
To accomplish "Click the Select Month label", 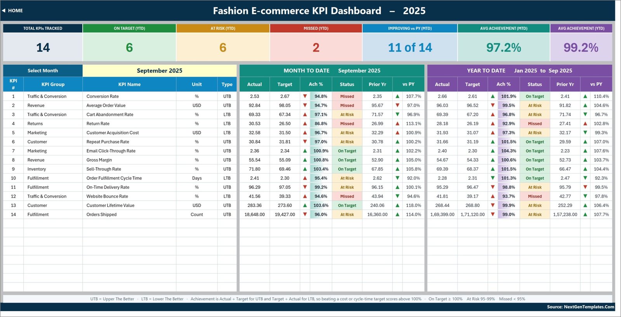I will pos(43,71).
